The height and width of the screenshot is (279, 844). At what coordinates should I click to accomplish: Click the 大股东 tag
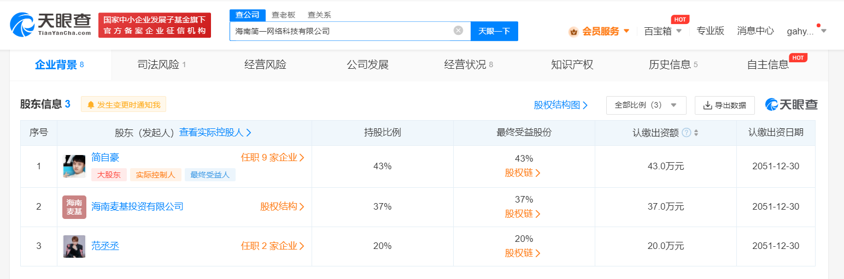coord(109,175)
